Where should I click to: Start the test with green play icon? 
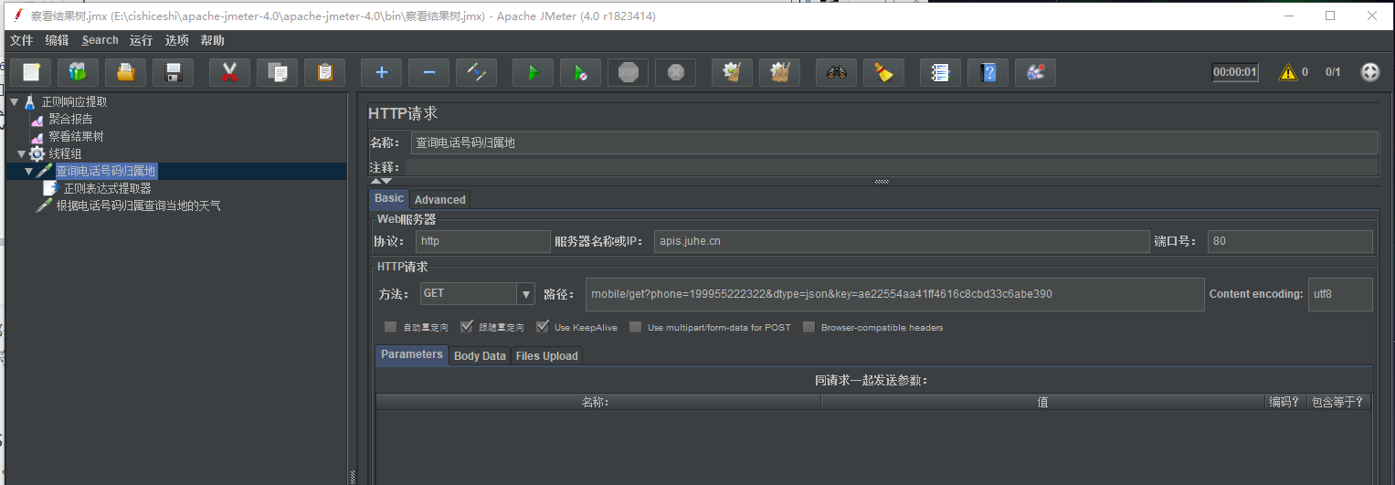pos(533,72)
